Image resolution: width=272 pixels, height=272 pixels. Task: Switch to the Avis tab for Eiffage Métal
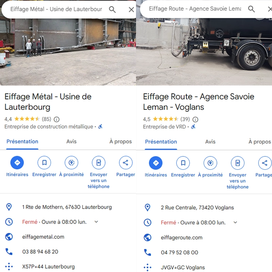point(71,141)
